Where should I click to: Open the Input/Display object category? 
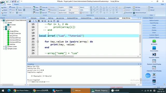pyautogui.click(x=154, y=23)
